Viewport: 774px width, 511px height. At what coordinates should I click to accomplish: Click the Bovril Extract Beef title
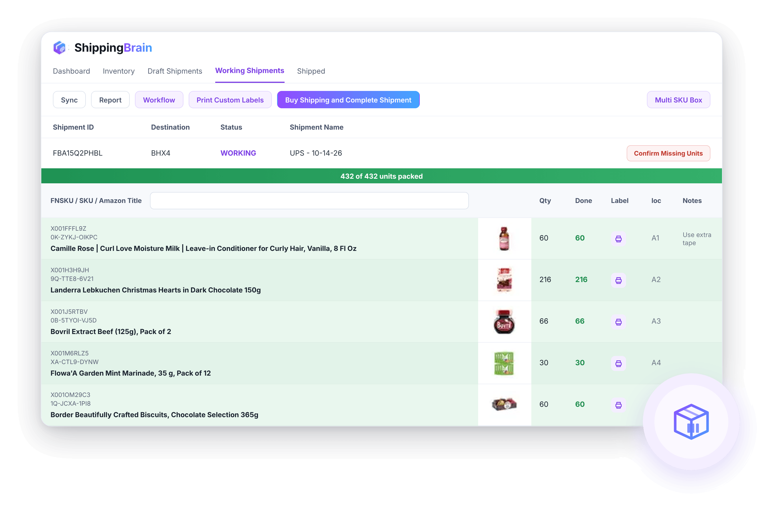coord(111,332)
